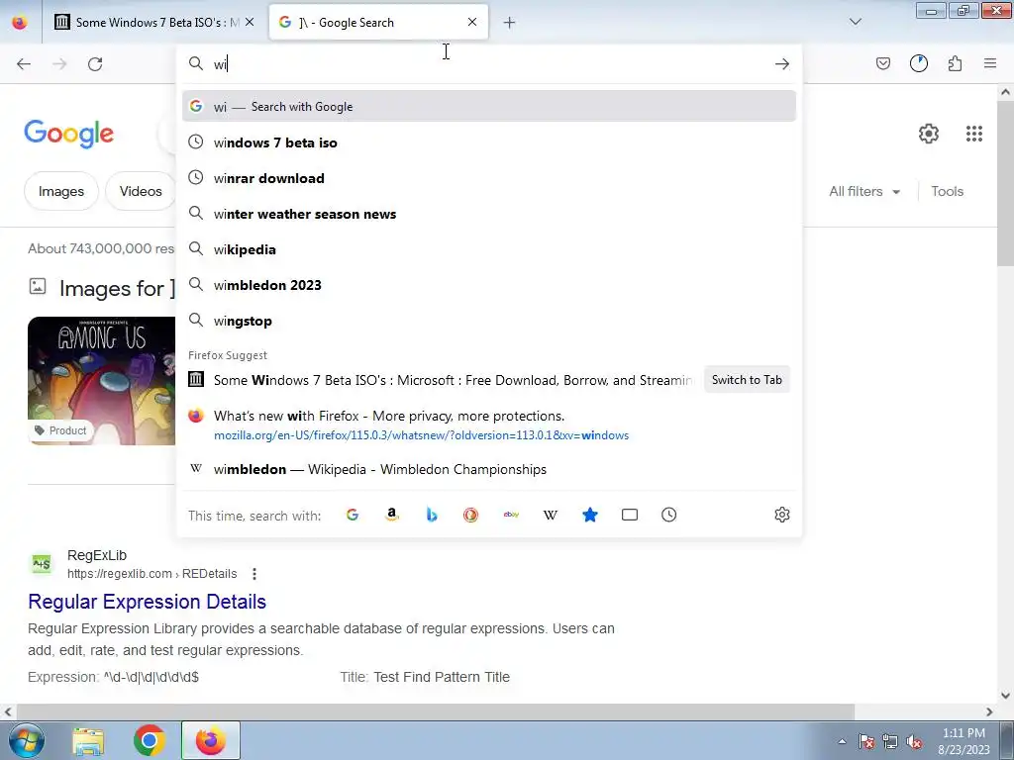Open the Firefox extensions menu
Screen dimensions: 1014x760
(x=955, y=63)
